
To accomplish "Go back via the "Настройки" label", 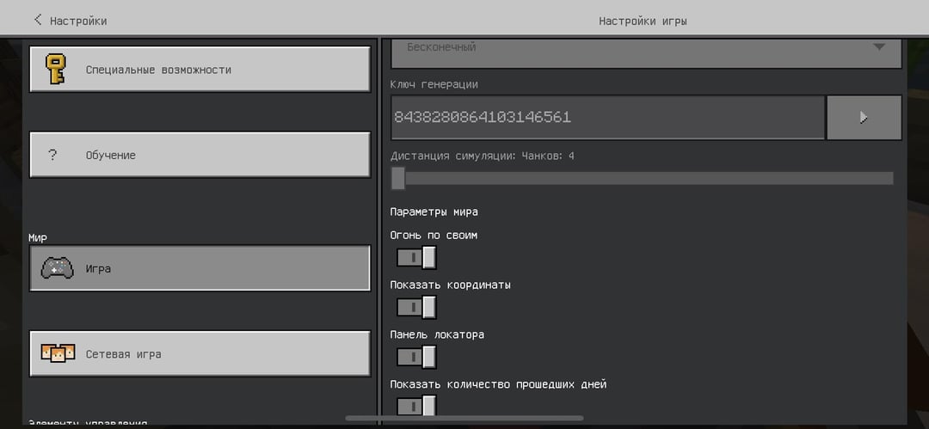I will pos(78,21).
